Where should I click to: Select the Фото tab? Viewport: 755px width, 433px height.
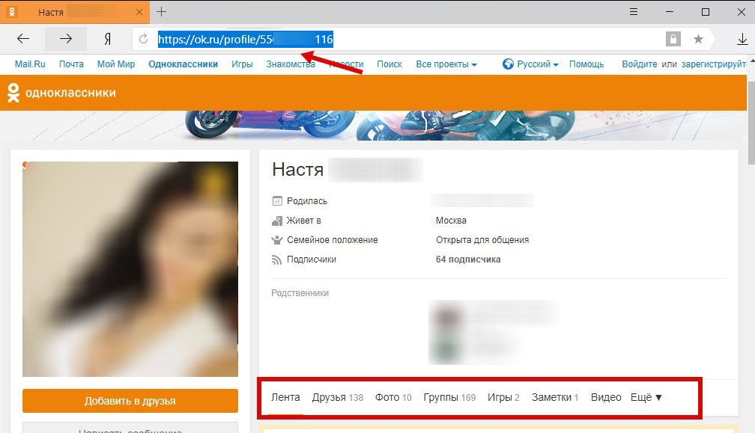(x=392, y=397)
